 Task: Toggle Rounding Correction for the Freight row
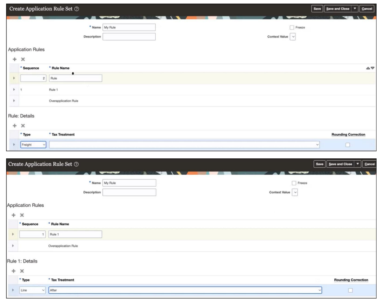[x=347, y=145]
